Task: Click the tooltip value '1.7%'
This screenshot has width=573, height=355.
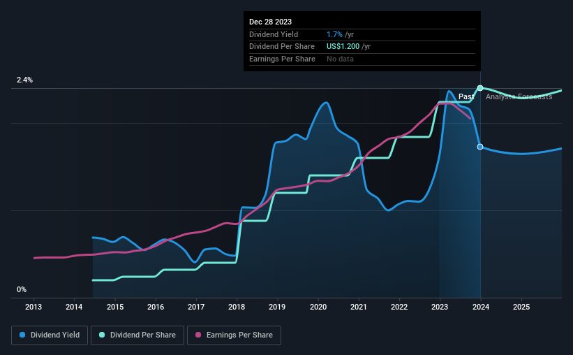Action: [x=335, y=34]
